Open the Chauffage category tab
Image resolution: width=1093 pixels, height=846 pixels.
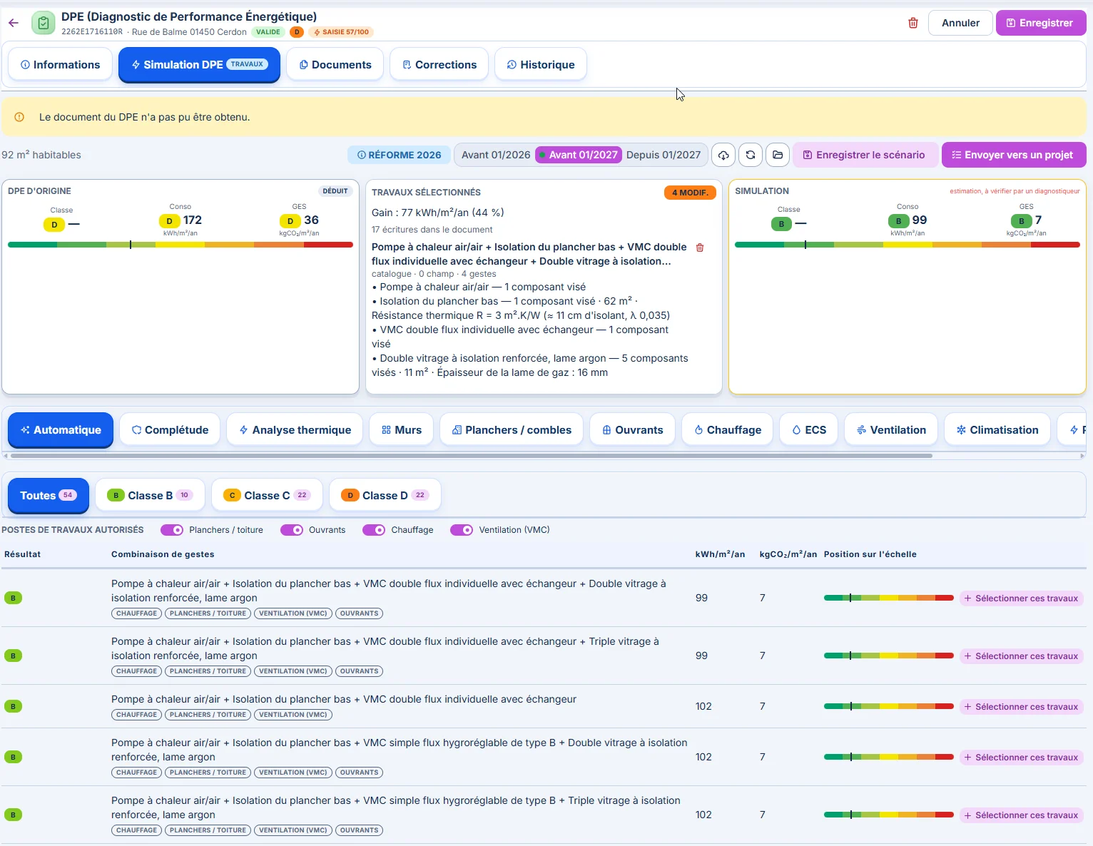point(727,430)
